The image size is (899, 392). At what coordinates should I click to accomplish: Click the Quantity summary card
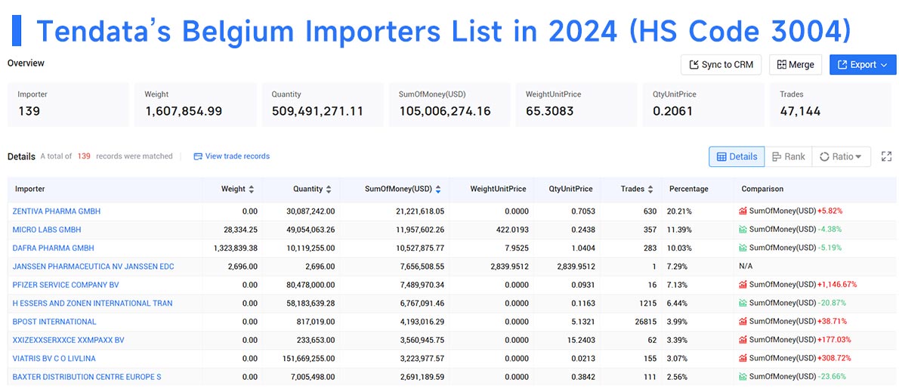323,105
